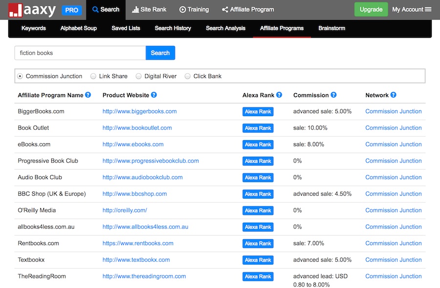
Task: Click the Affiliate Program share icon
Action: coord(225,10)
